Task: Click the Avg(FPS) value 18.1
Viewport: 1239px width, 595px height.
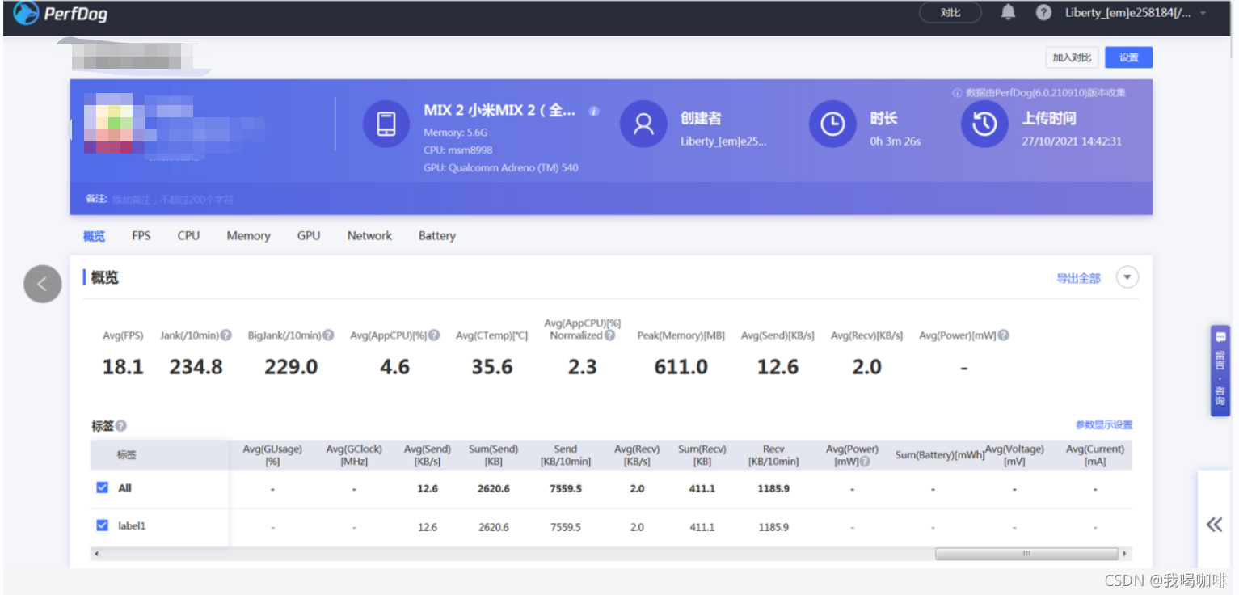Action: pos(123,367)
